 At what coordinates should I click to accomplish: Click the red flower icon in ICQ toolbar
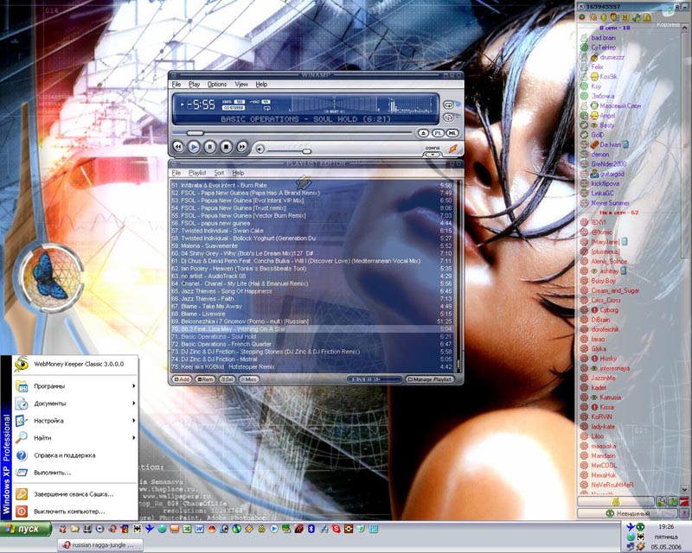click(582, 17)
